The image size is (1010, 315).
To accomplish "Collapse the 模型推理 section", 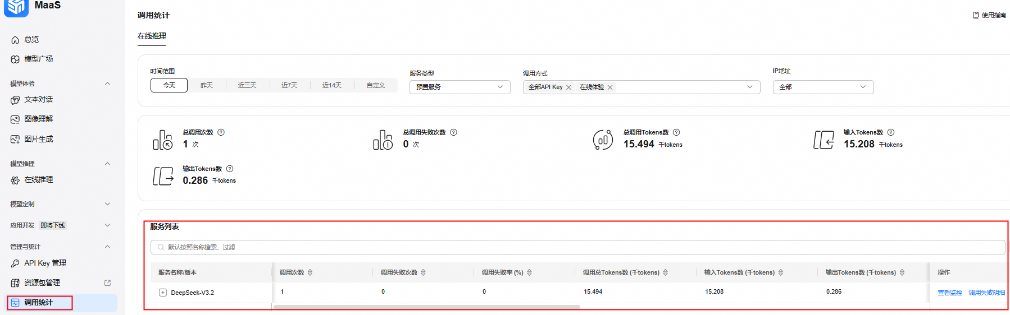I will [x=107, y=164].
